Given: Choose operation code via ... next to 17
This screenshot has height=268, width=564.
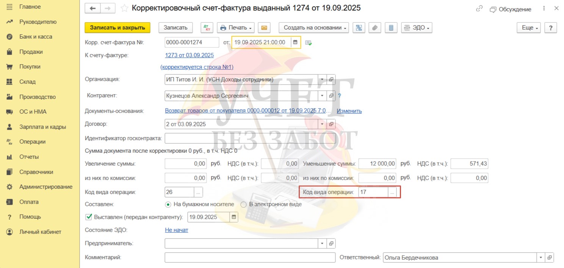Looking at the screenshot, I should click(392, 192).
